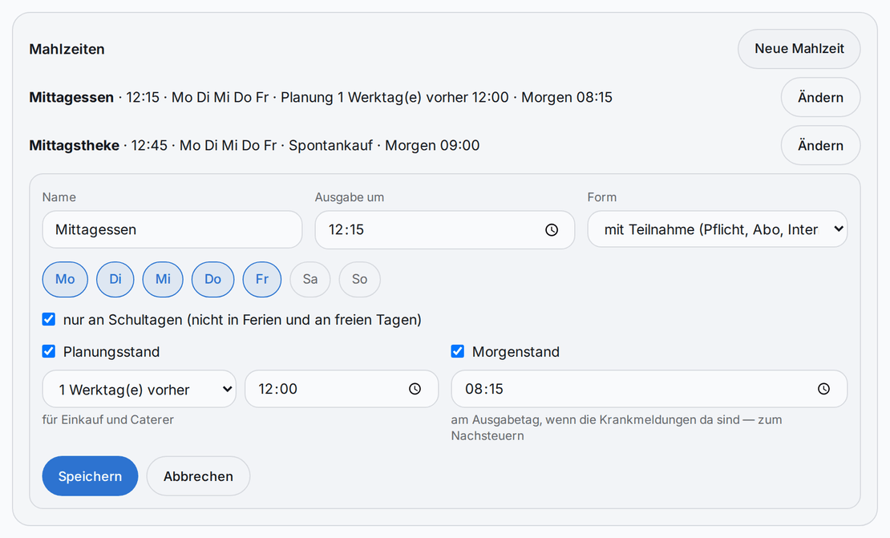The height and width of the screenshot is (538, 890).
Task: Toggle the Mo weekday chip
Action: [65, 279]
